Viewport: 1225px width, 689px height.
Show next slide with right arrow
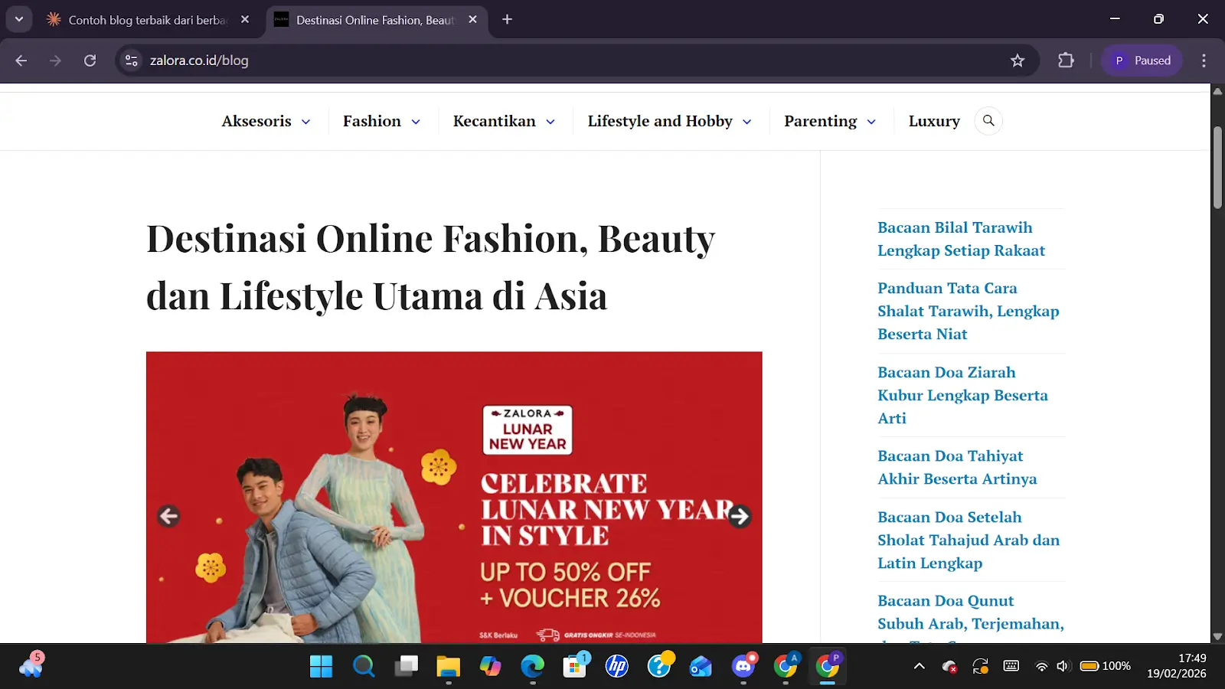pyautogui.click(x=740, y=516)
